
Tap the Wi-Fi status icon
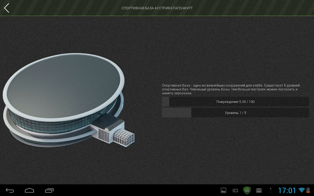click(301, 190)
